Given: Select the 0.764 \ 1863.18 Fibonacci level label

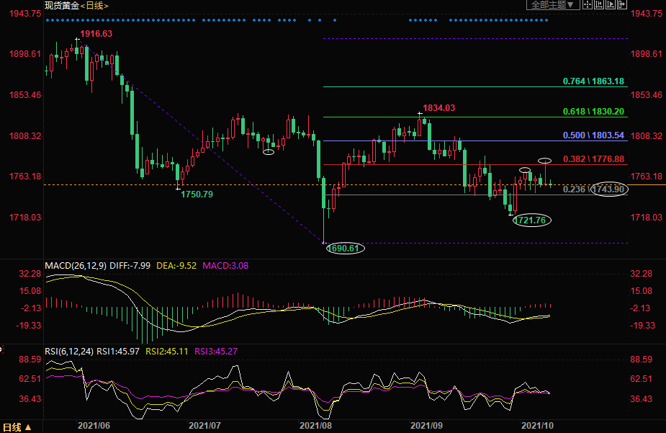Looking at the screenshot, I should point(593,81).
